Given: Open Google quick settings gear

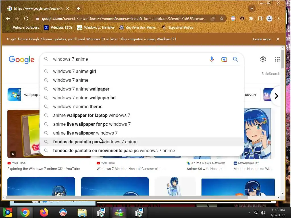Looking at the screenshot, I should coord(263,59).
